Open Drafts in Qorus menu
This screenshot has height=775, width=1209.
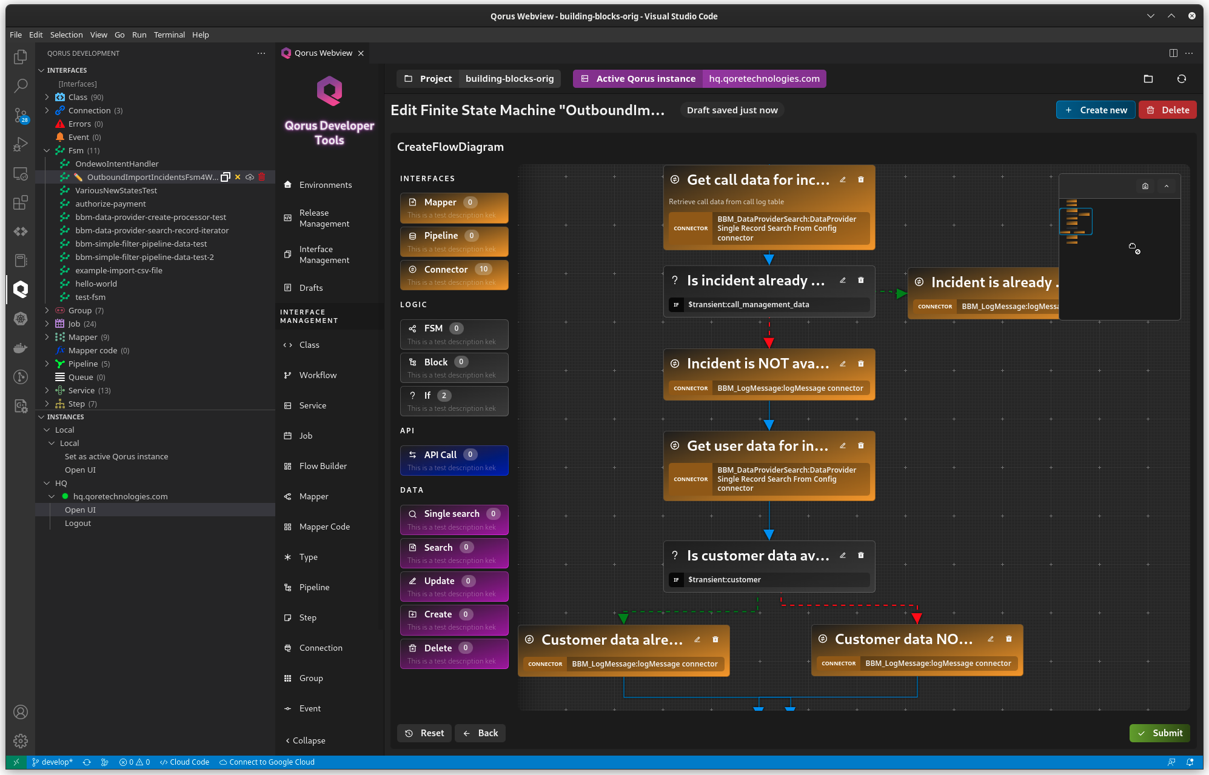tap(310, 288)
